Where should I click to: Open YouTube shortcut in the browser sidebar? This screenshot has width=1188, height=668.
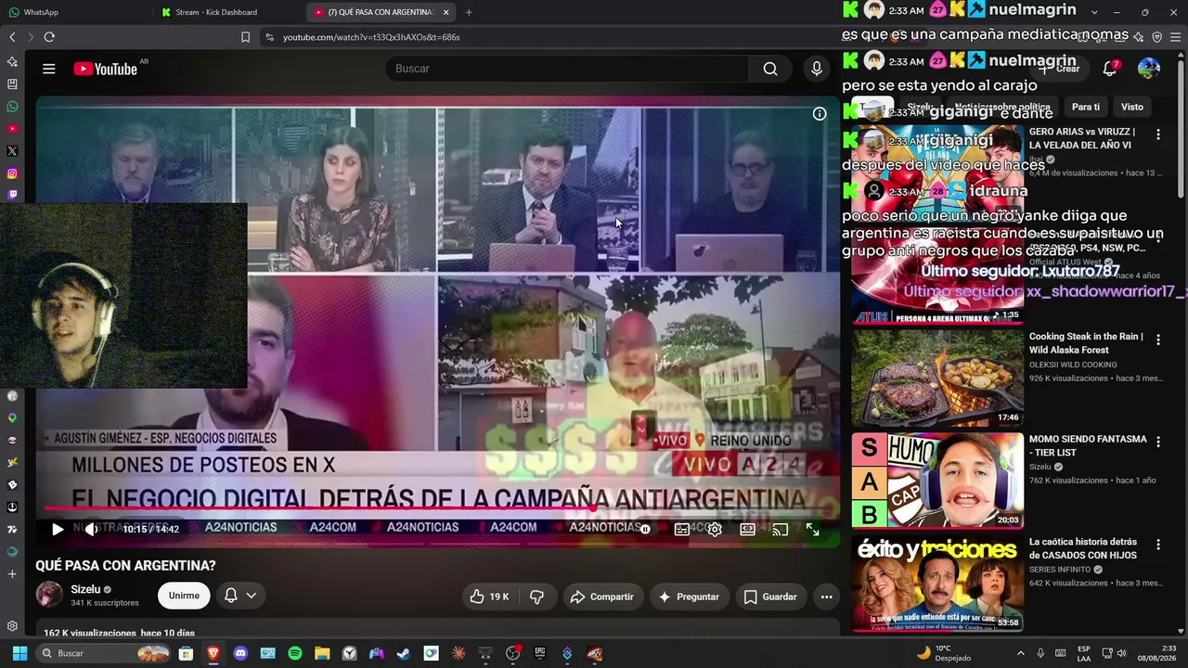tap(12, 128)
